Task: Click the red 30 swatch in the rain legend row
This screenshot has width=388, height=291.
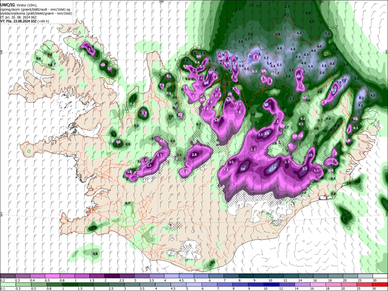Action: pyautogui.click(x=380, y=284)
